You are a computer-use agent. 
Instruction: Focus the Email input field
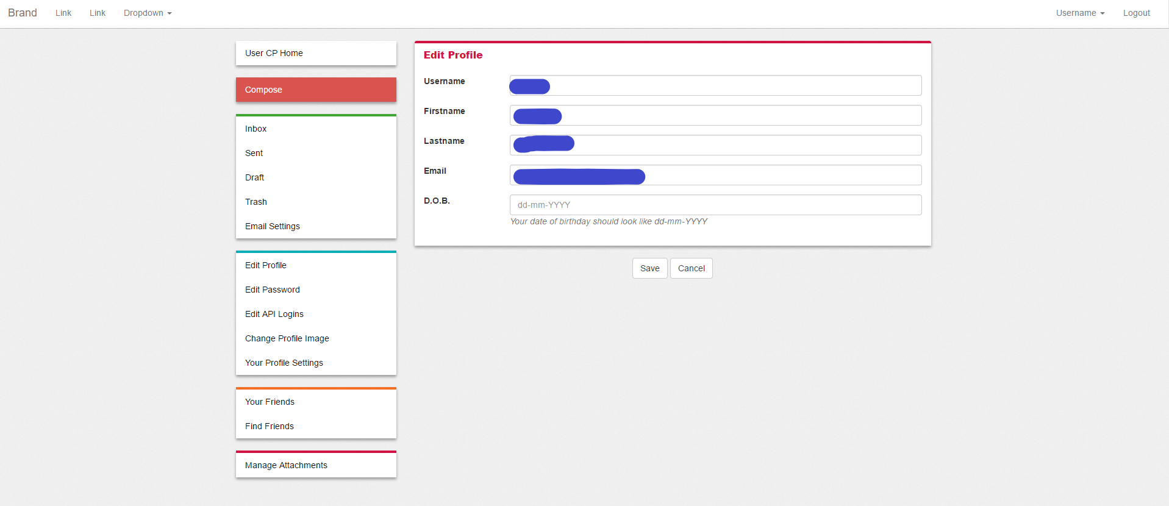coord(715,175)
